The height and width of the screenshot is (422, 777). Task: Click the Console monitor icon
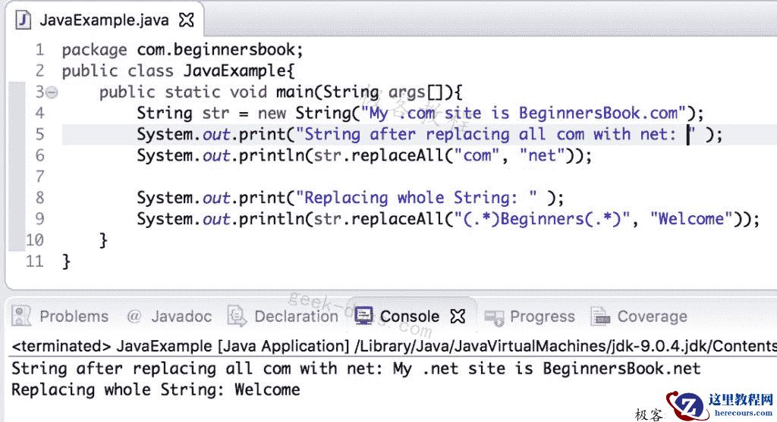363,316
